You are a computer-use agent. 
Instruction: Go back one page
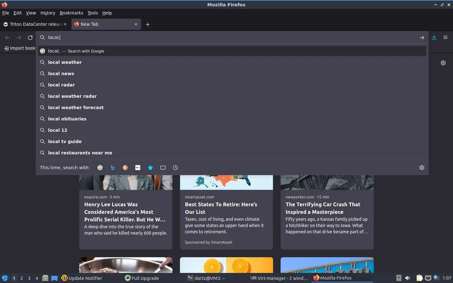pyautogui.click(x=8, y=37)
